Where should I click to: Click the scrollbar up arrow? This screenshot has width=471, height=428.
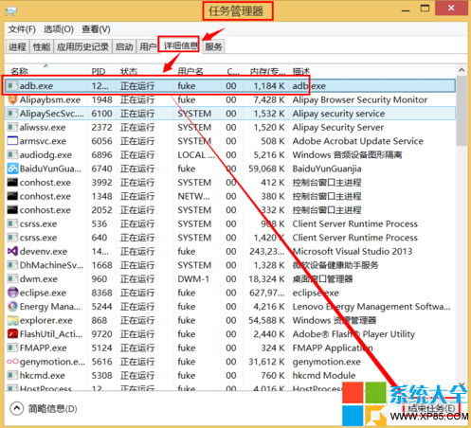462,70
